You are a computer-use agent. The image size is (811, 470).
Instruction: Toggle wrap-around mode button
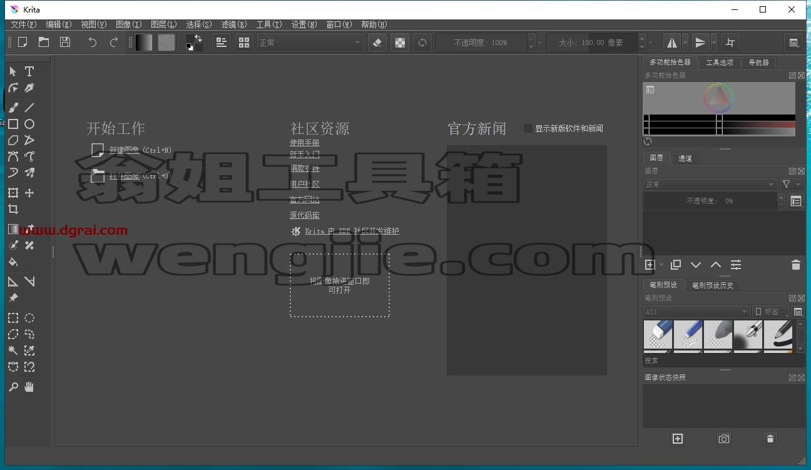click(x=730, y=43)
